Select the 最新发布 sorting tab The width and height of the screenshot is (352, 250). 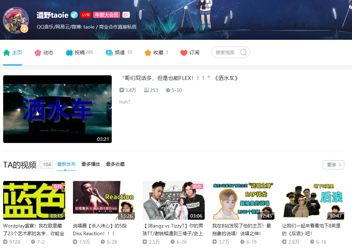pos(66,164)
